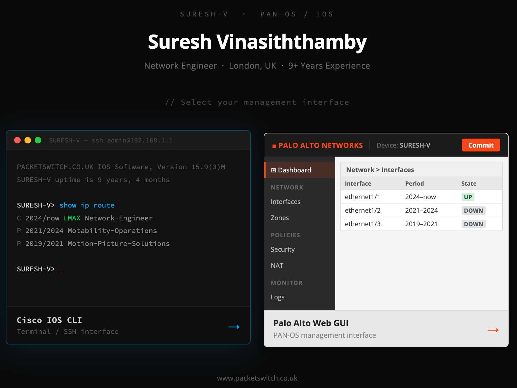
Task: Click the blue arrow on Cisco IOS CLI card
Action: tap(234, 327)
